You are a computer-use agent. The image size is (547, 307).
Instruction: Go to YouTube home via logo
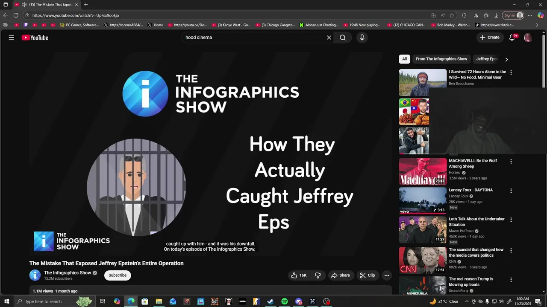(x=35, y=38)
